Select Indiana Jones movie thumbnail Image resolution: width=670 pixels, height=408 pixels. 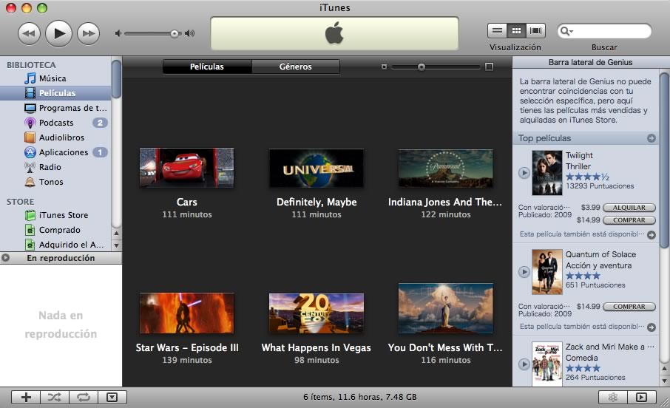click(x=446, y=169)
